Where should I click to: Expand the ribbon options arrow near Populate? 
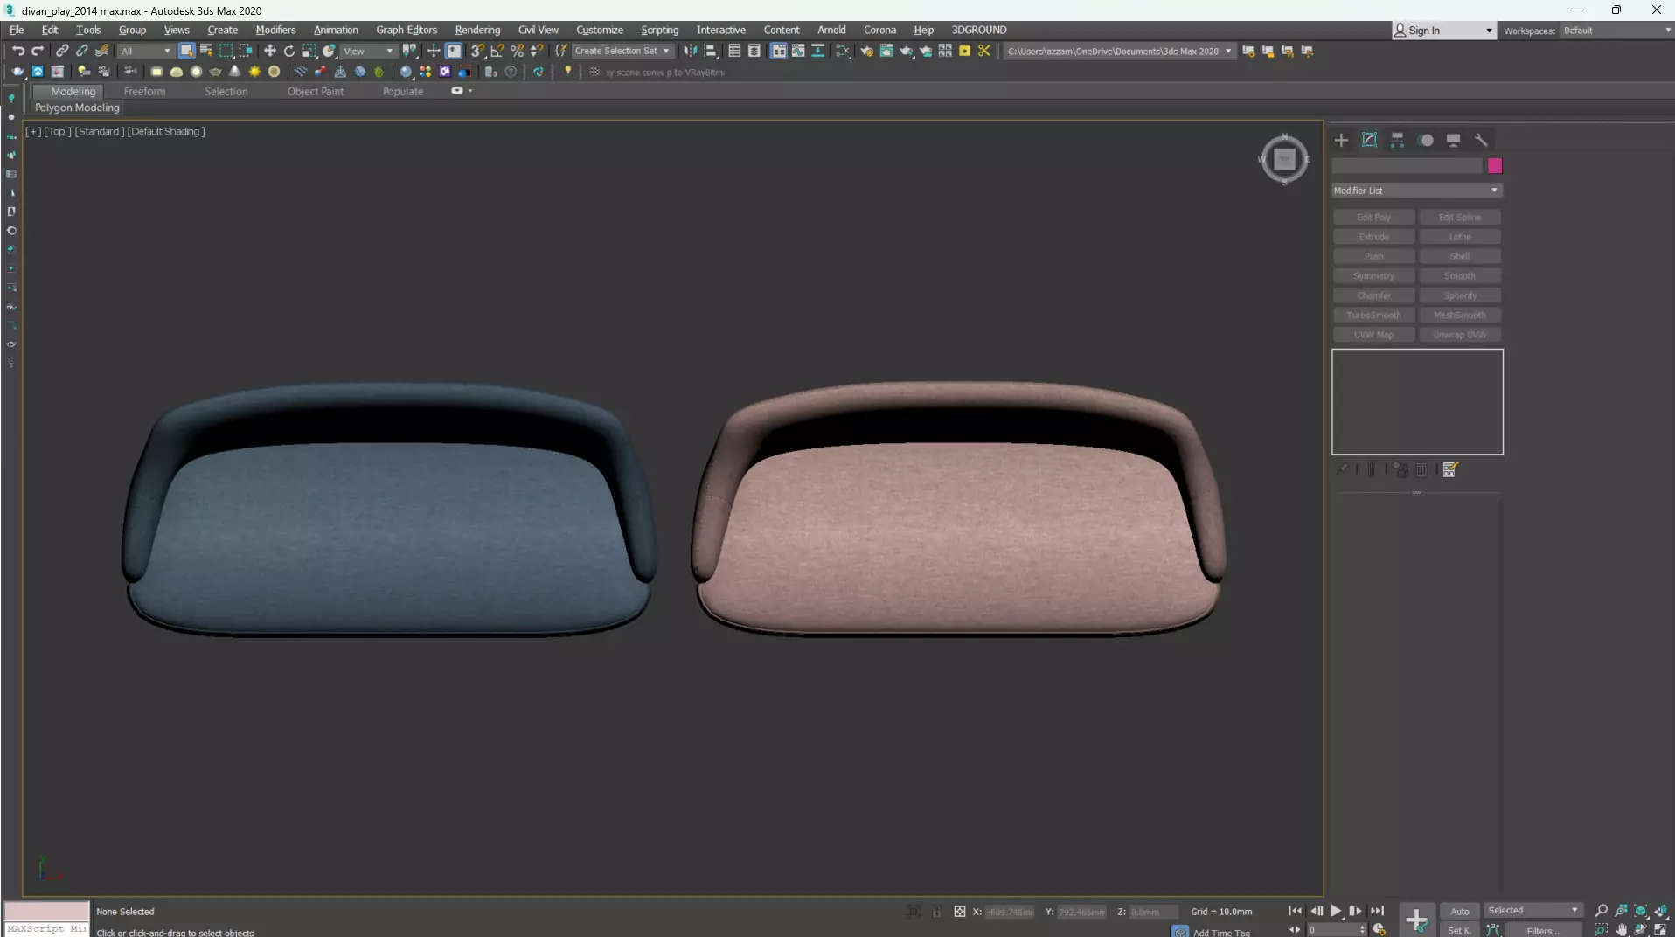tap(470, 91)
